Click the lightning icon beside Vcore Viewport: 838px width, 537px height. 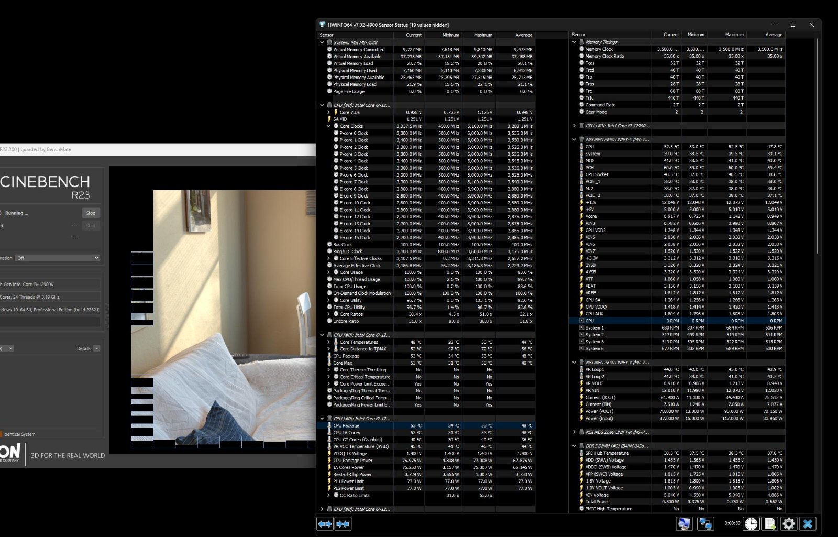581,216
